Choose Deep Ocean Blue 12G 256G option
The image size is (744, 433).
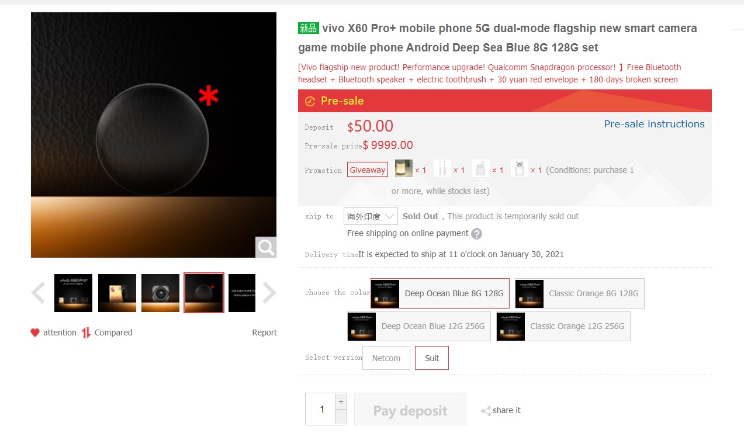418,326
